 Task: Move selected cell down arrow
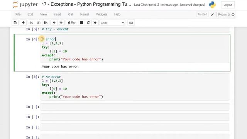[x=61, y=23]
